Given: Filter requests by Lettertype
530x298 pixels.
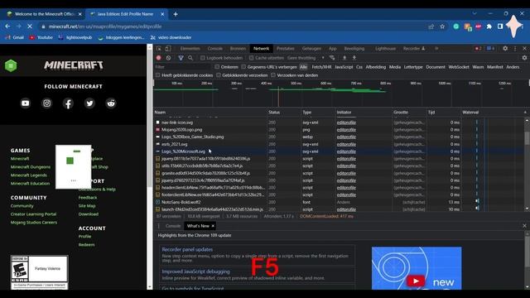Looking at the screenshot, I should [413, 67].
